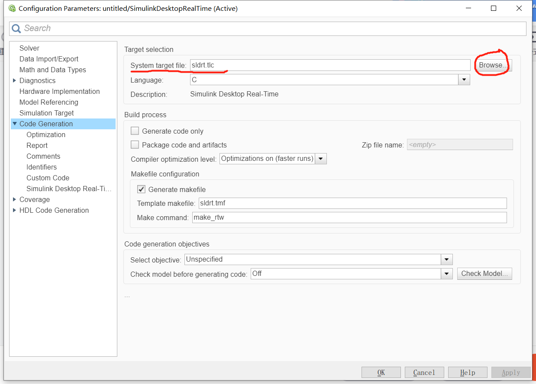Expand the HDL Code Generation section
The height and width of the screenshot is (384, 536).
pyautogui.click(x=14, y=210)
